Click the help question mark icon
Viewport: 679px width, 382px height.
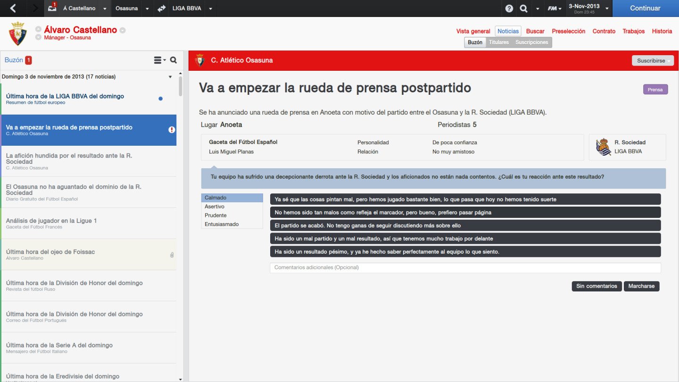click(509, 8)
